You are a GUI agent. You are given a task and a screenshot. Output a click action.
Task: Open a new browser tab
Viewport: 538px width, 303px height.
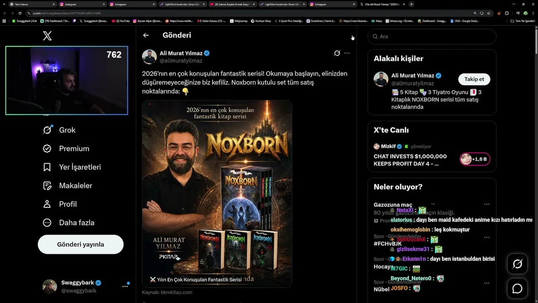point(411,4)
